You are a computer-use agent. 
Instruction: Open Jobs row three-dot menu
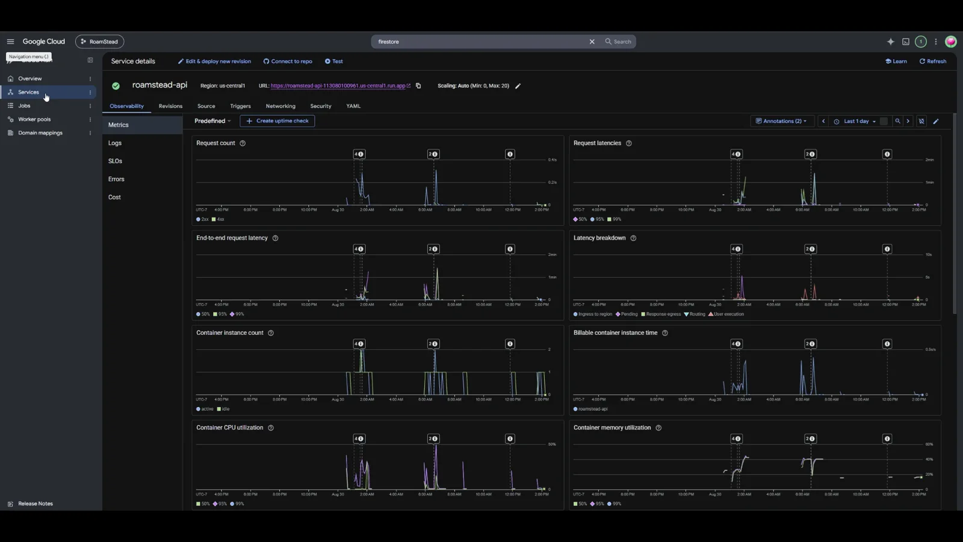tap(90, 106)
